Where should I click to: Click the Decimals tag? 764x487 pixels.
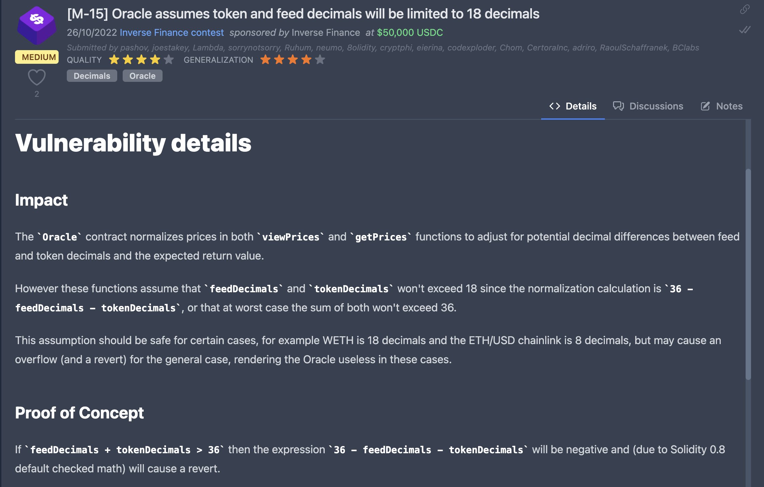click(92, 76)
